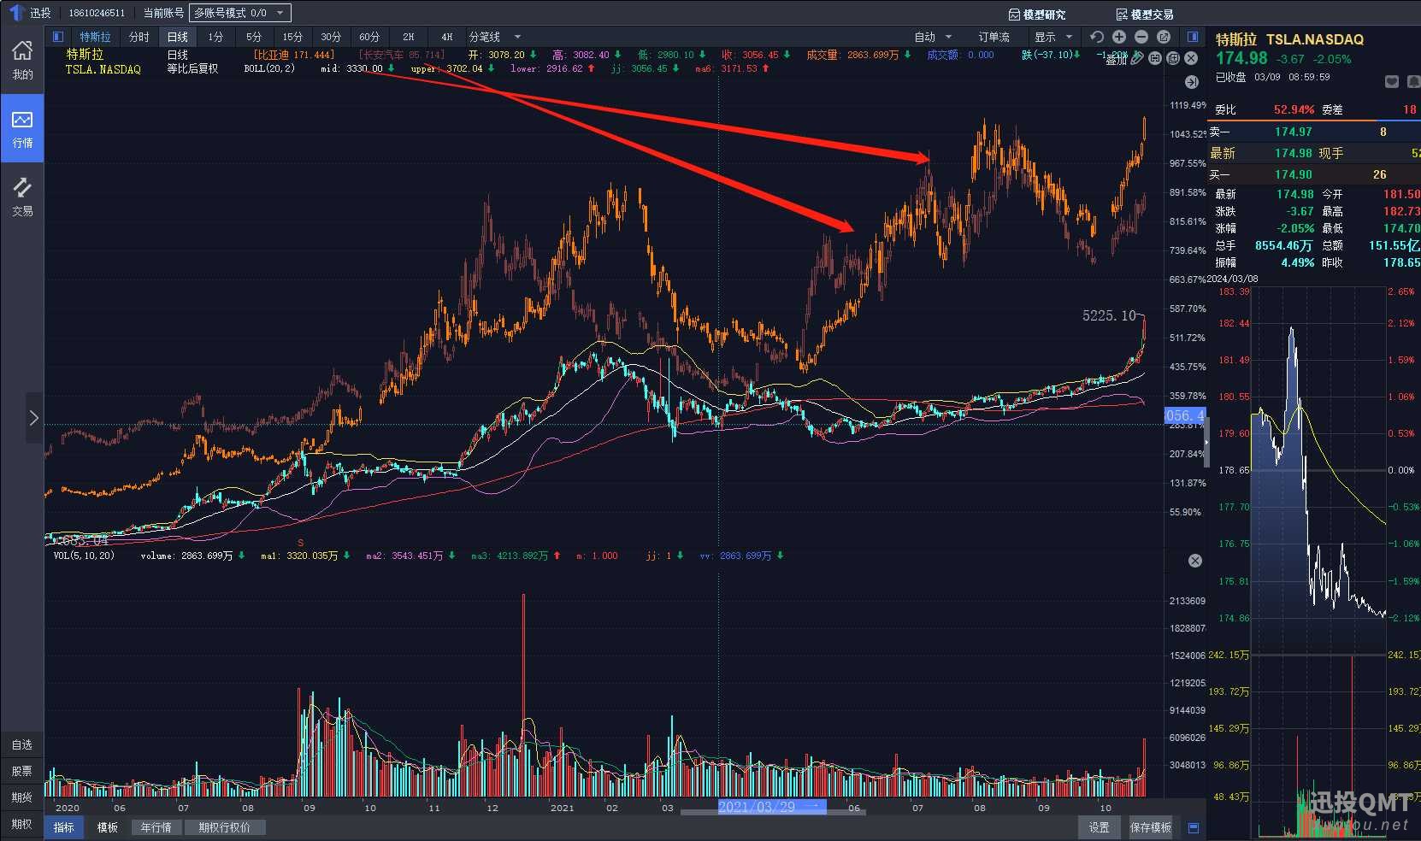
Task: Select the pencil drawing tool icon
Action: click(x=1136, y=58)
